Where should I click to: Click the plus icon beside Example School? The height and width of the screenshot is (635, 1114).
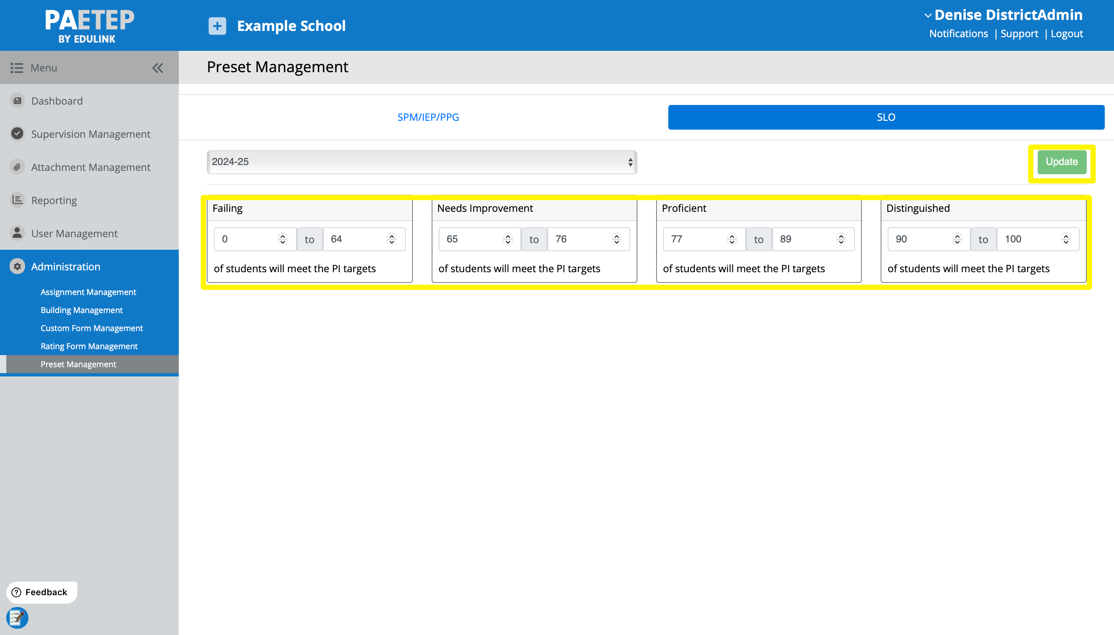click(x=217, y=26)
